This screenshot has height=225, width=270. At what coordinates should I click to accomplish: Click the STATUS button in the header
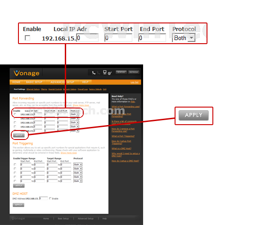pos(121,72)
